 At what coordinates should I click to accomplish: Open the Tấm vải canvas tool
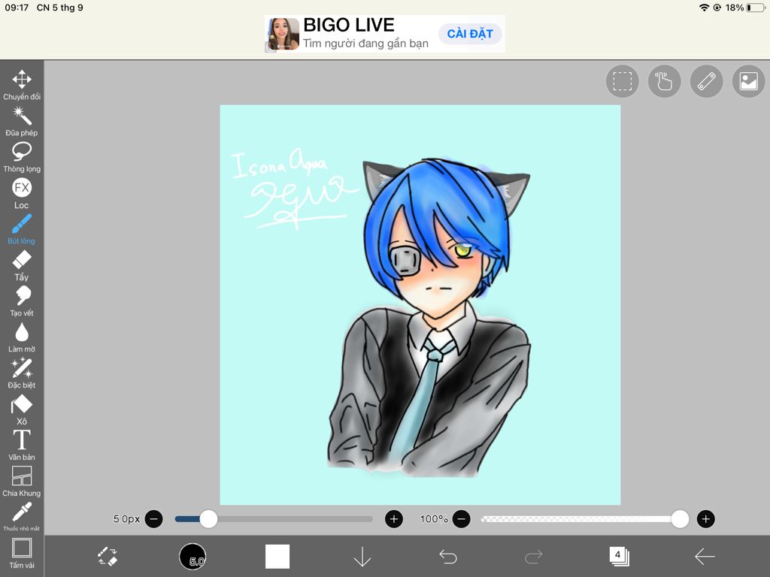pos(22,553)
